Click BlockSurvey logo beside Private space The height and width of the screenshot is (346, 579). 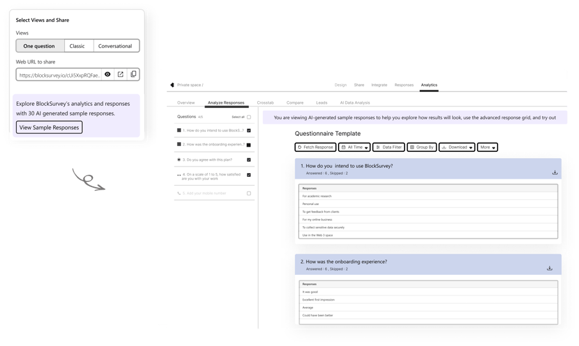click(x=172, y=85)
